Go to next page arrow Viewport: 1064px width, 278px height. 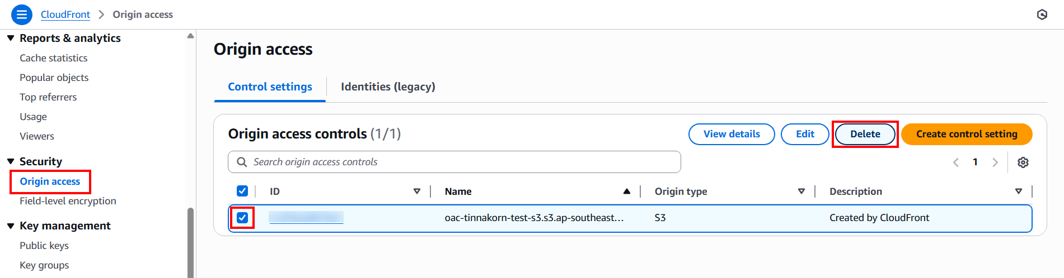995,162
